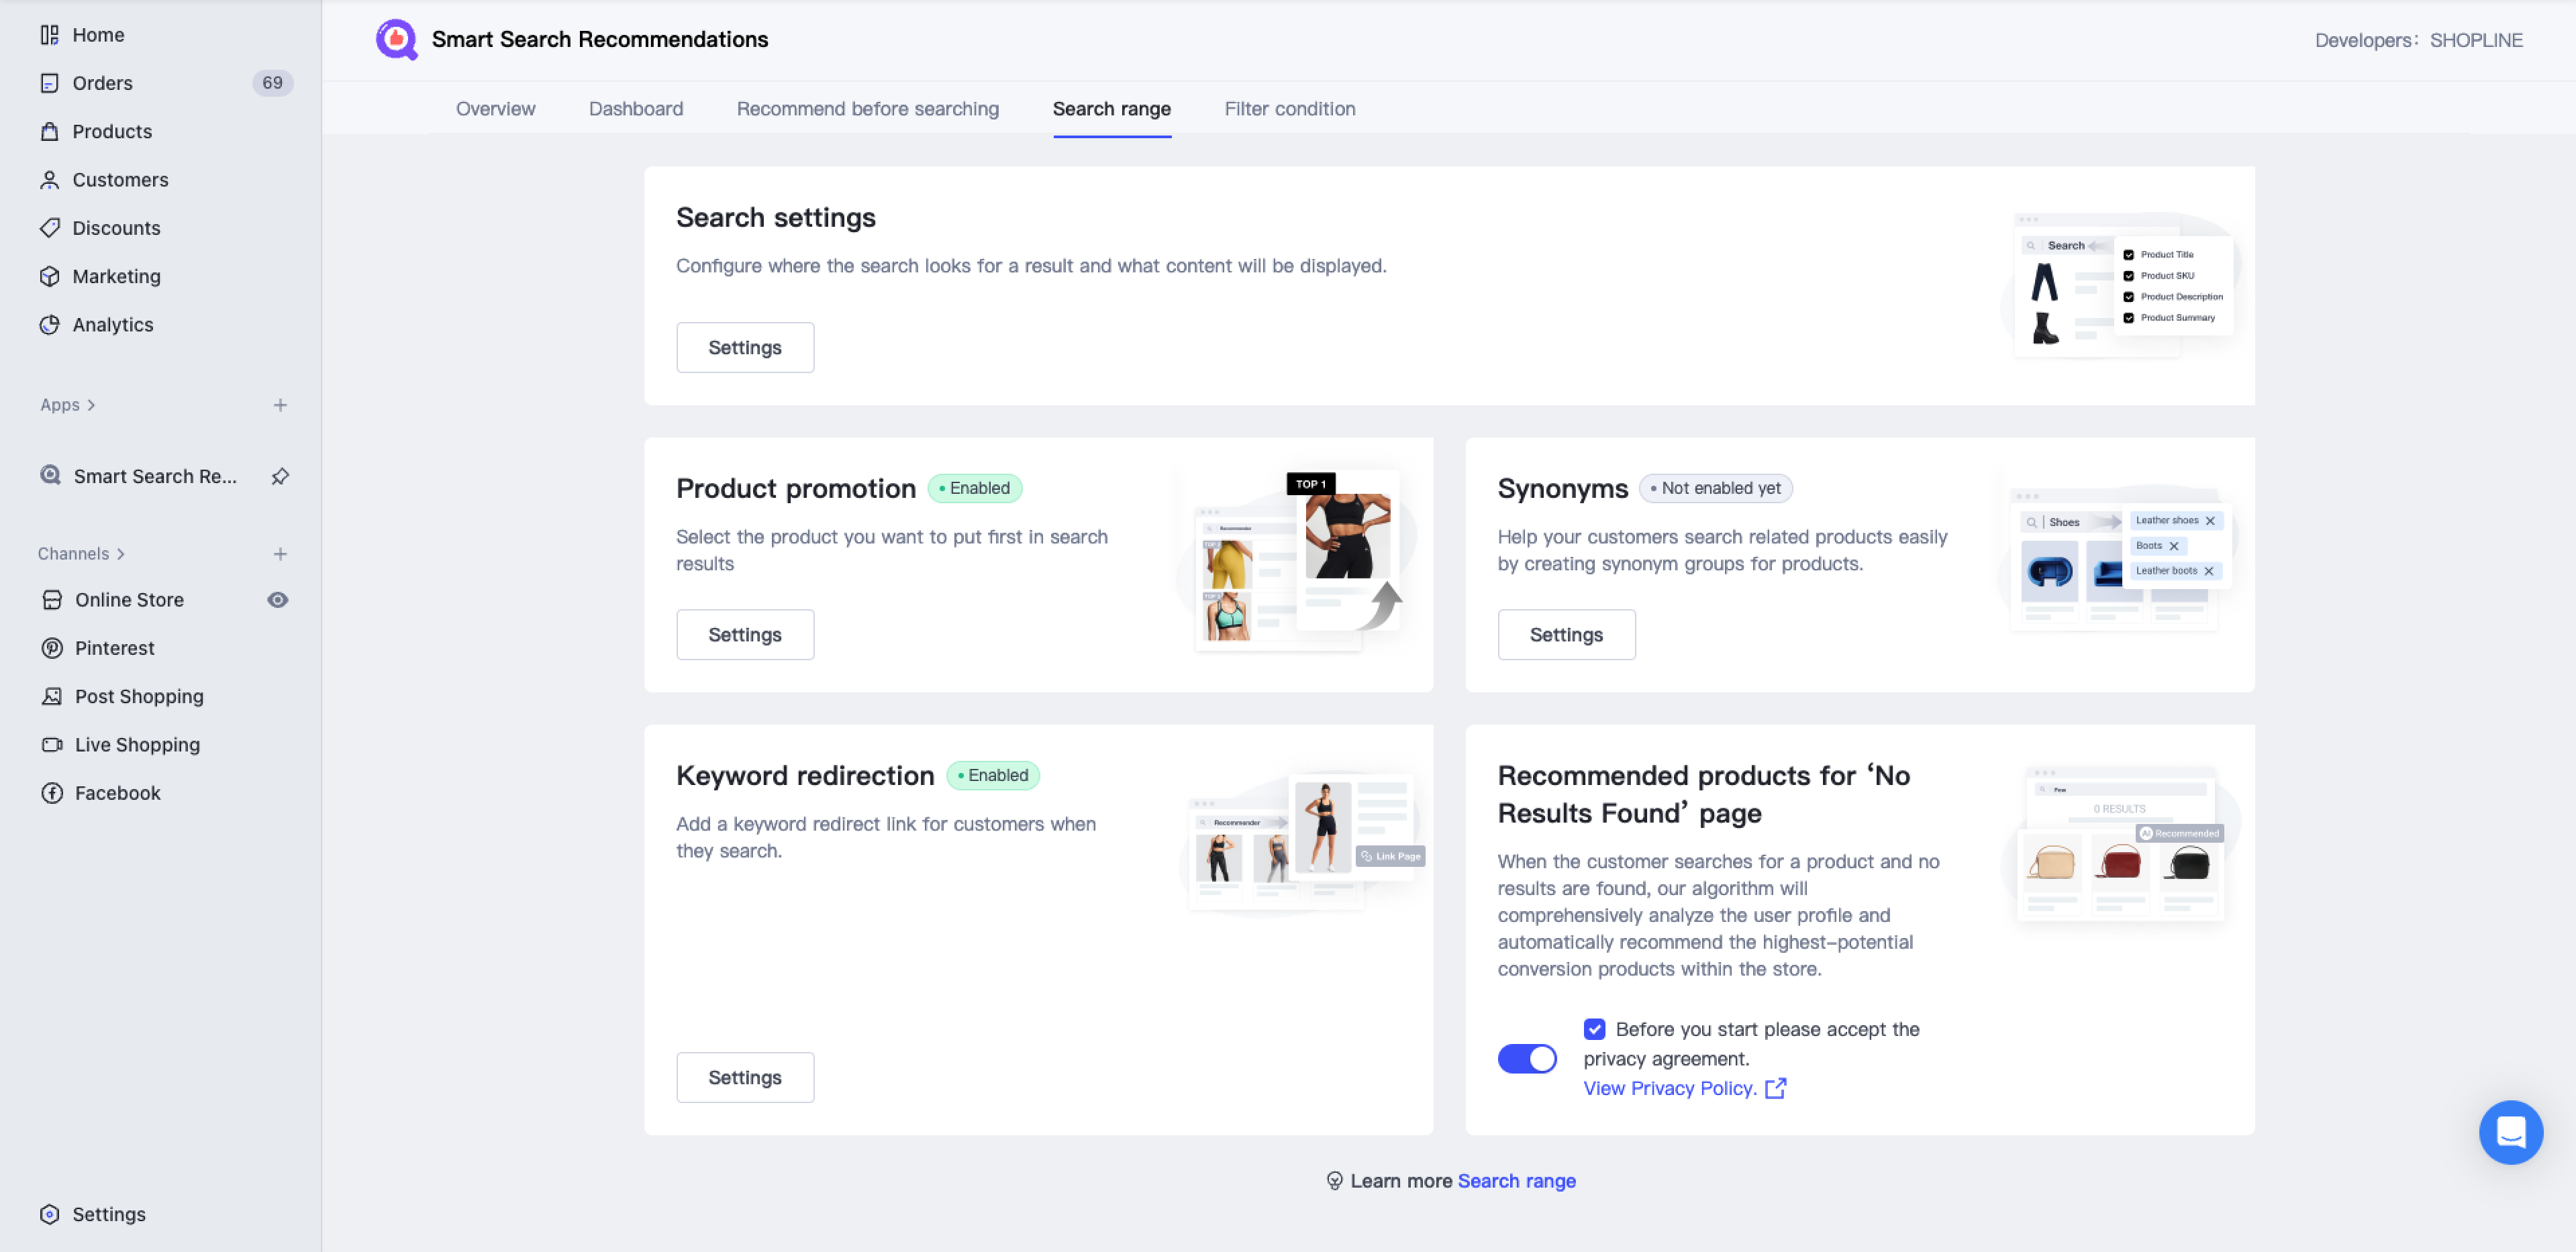Switch to the Filter condition tab

click(x=1289, y=109)
